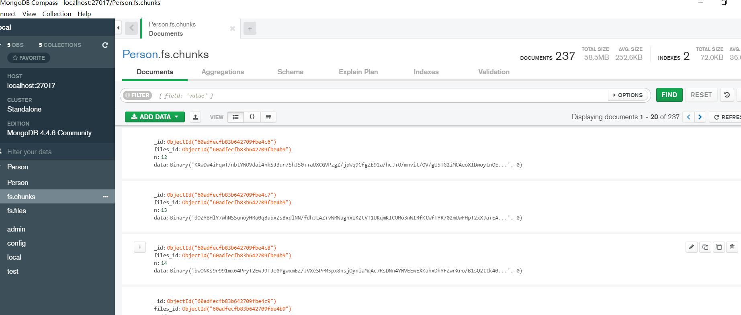The height and width of the screenshot is (315, 741).
Task: Collapse the sidebar with the arrow toggle
Action: pyautogui.click(x=118, y=28)
